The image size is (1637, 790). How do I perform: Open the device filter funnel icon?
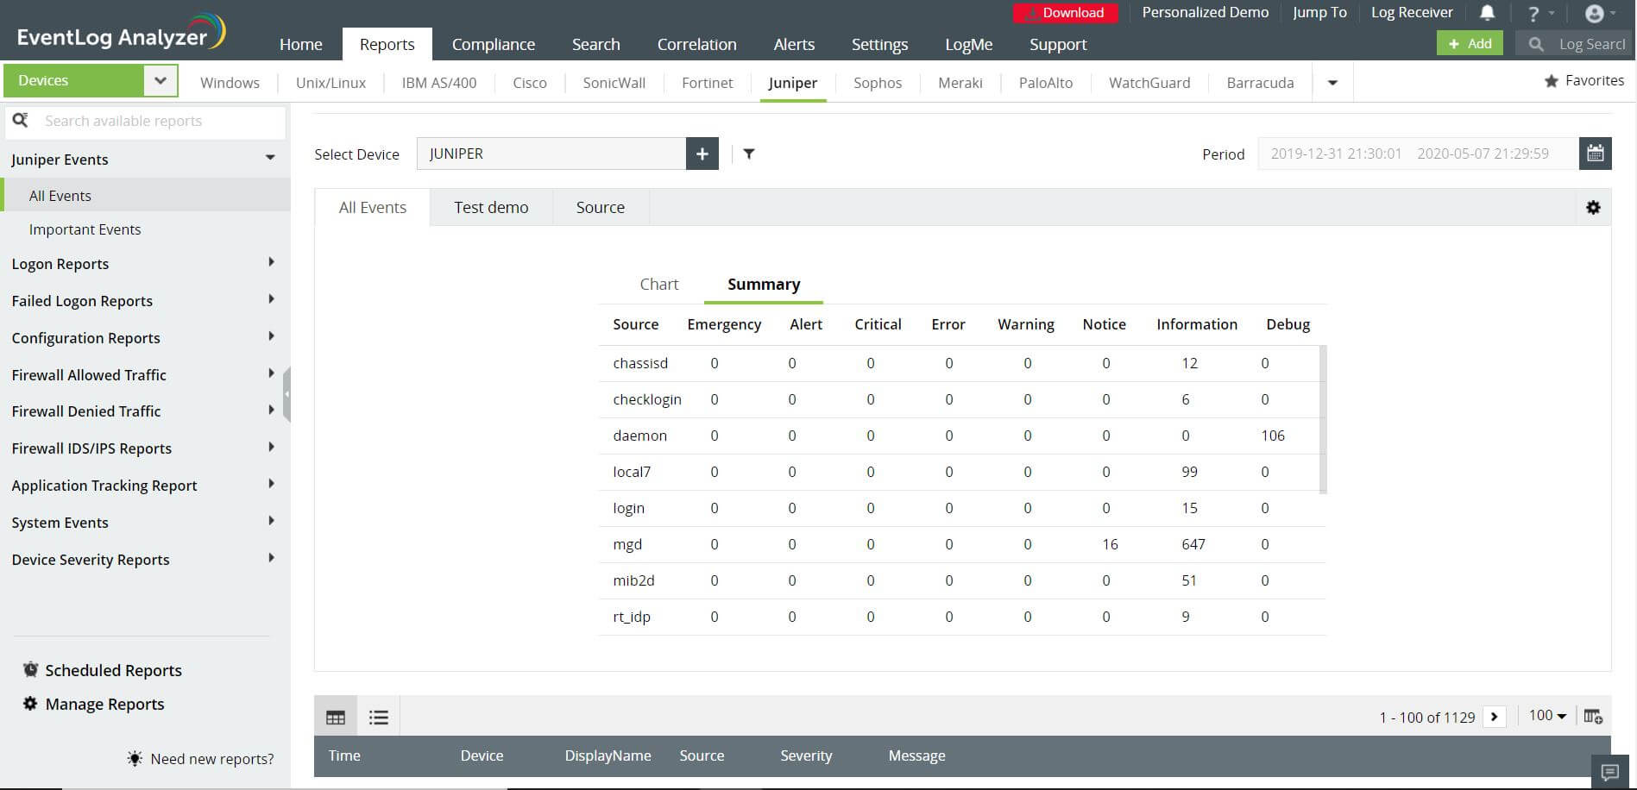[x=749, y=154]
